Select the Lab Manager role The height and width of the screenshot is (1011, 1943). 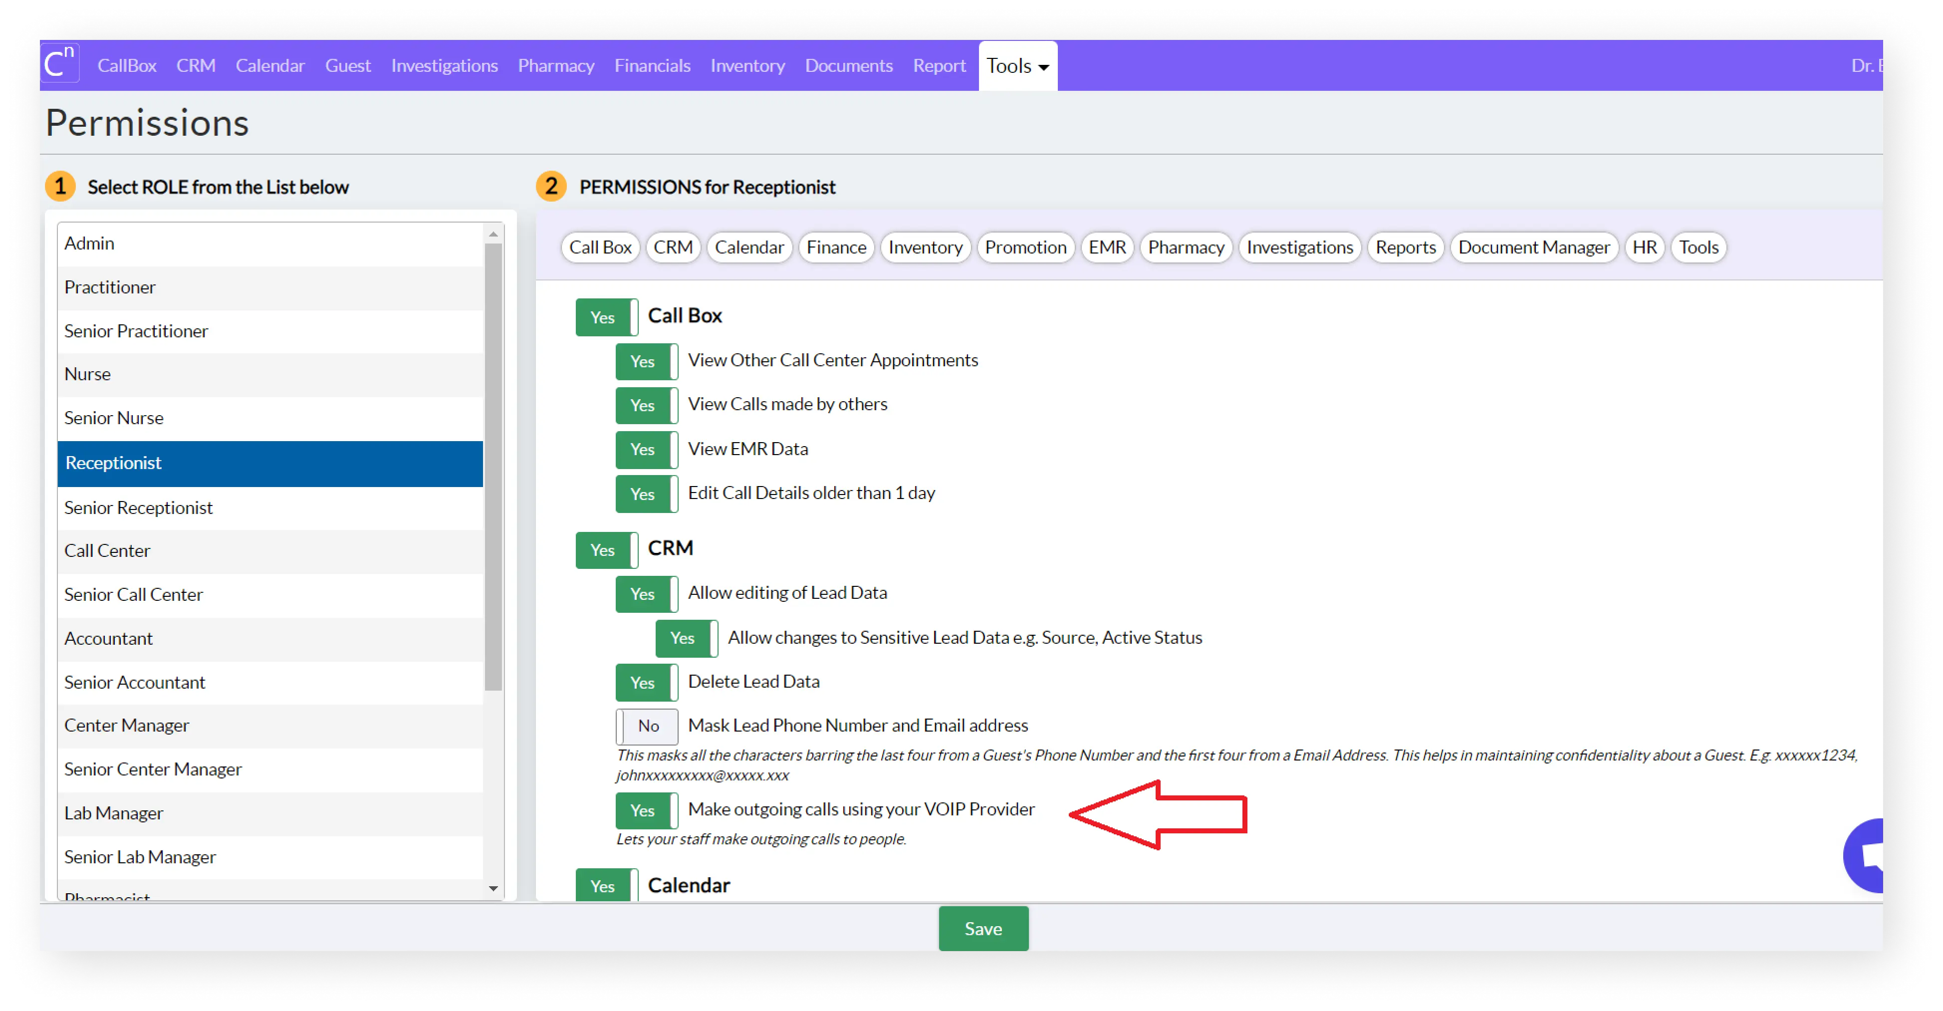(270, 813)
